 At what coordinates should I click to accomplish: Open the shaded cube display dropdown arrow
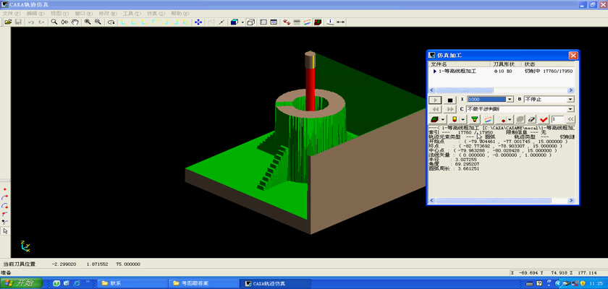[242, 22]
